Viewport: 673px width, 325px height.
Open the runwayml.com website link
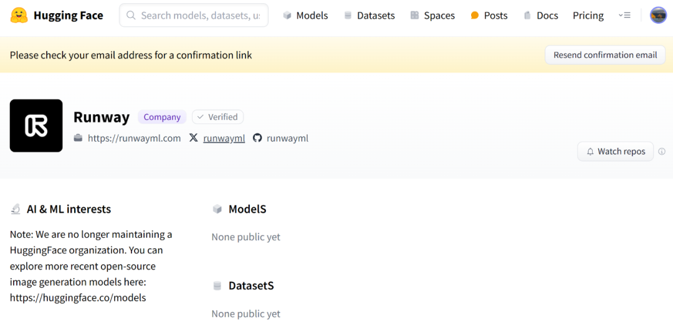[x=134, y=138]
